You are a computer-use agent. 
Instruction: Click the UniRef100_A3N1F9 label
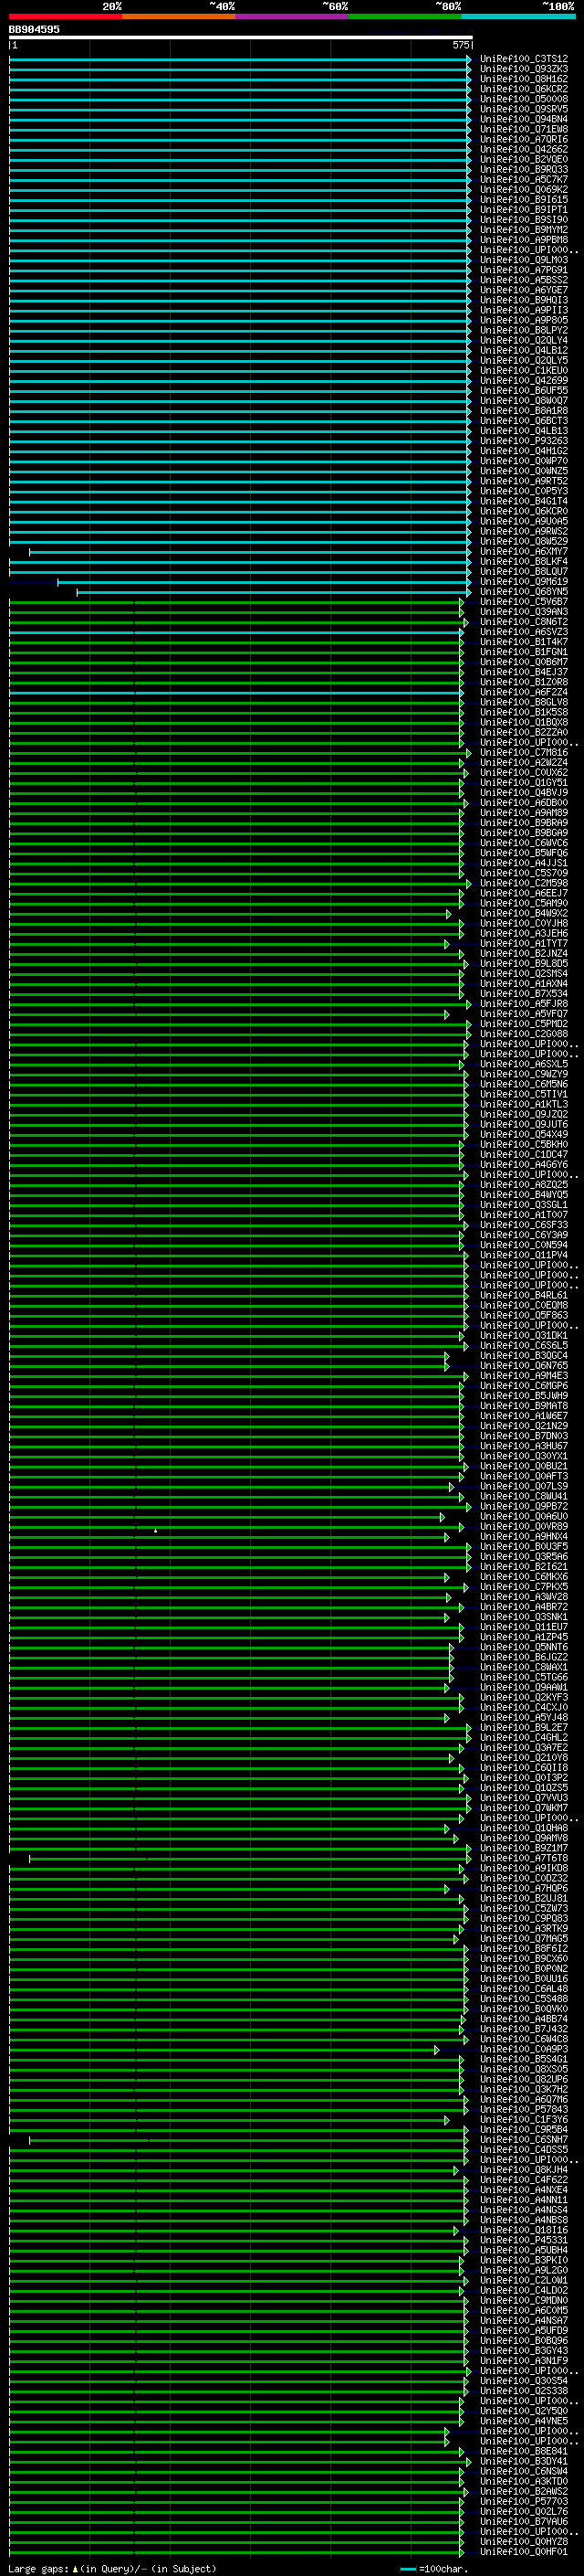pos(523,2361)
